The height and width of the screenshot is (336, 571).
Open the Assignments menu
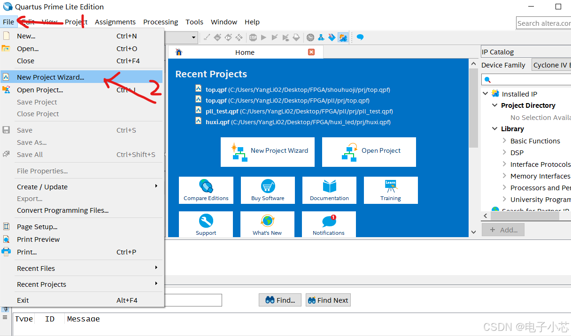(115, 22)
